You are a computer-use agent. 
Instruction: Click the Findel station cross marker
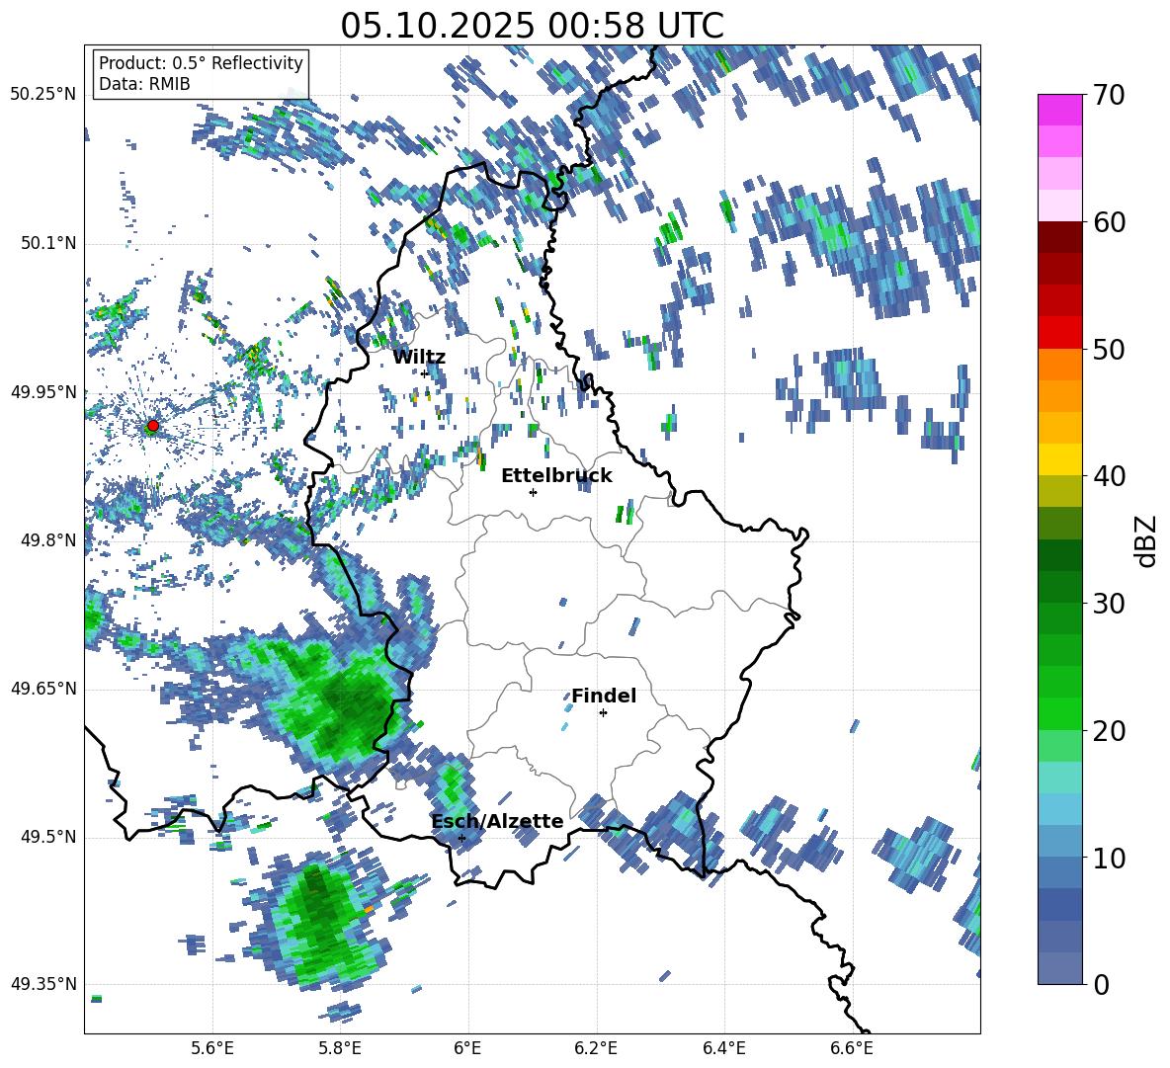pyautogui.click(x=603, y=713)
